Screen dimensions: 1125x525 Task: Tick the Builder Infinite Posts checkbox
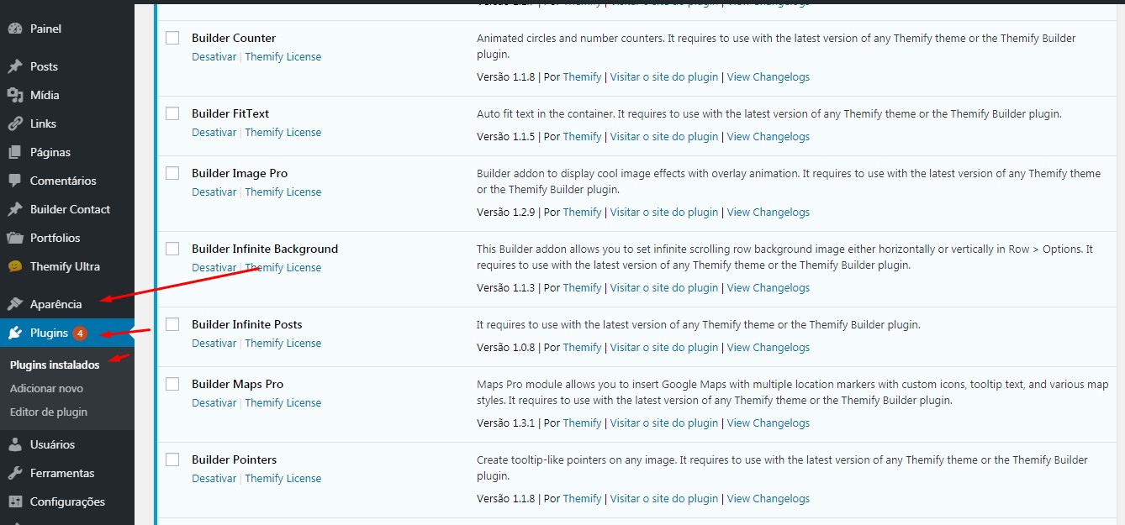coord(172,324)
